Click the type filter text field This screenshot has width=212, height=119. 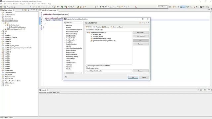(73, 23)
